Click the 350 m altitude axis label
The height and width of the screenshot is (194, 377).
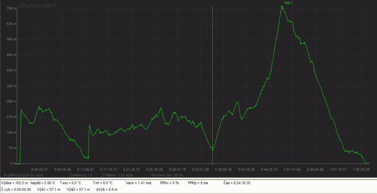(x=12, y=86)
